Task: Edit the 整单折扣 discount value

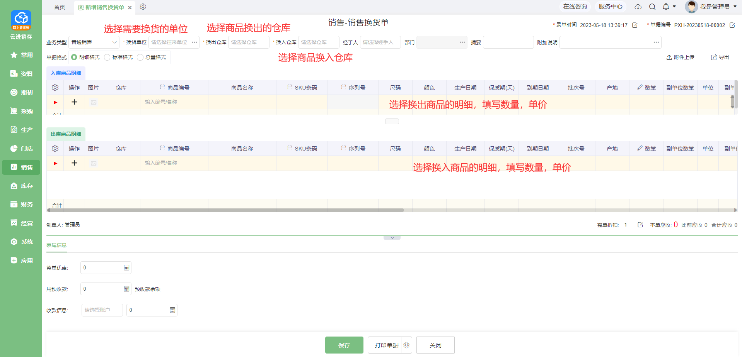Action: coord(640,225)
